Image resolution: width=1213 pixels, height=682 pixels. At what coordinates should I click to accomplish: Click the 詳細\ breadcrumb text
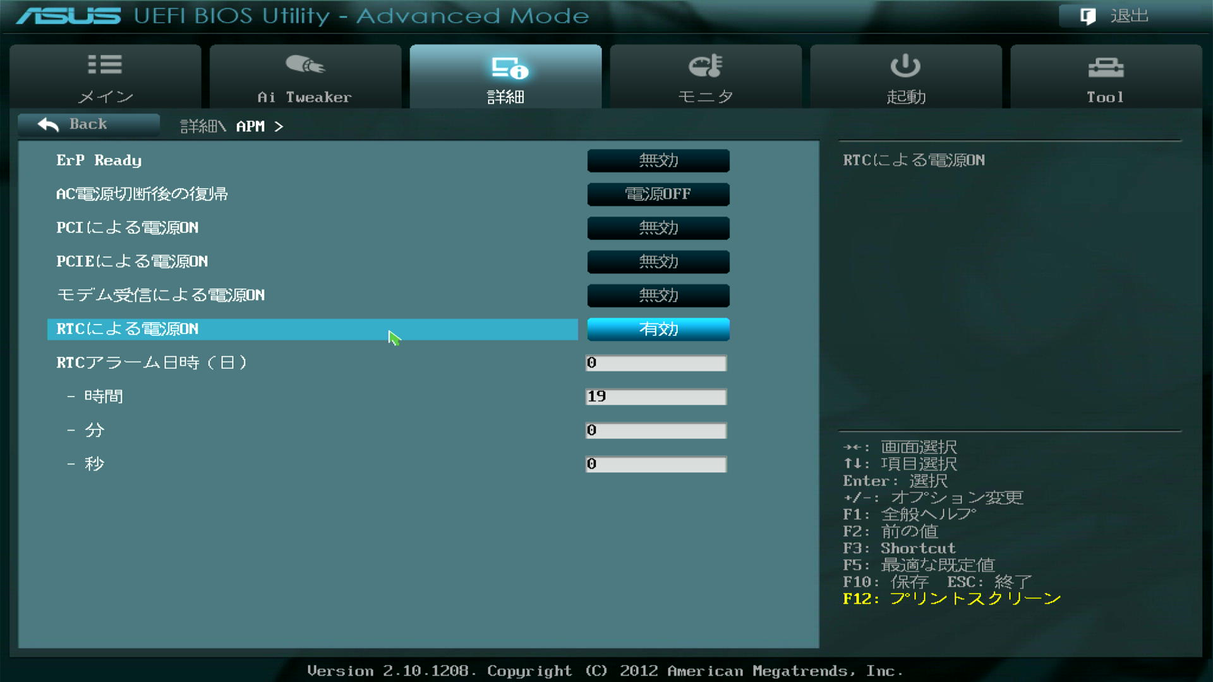203,126
